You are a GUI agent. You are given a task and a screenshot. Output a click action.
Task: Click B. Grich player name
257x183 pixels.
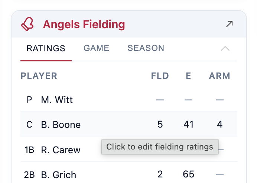tap(58, 175)
